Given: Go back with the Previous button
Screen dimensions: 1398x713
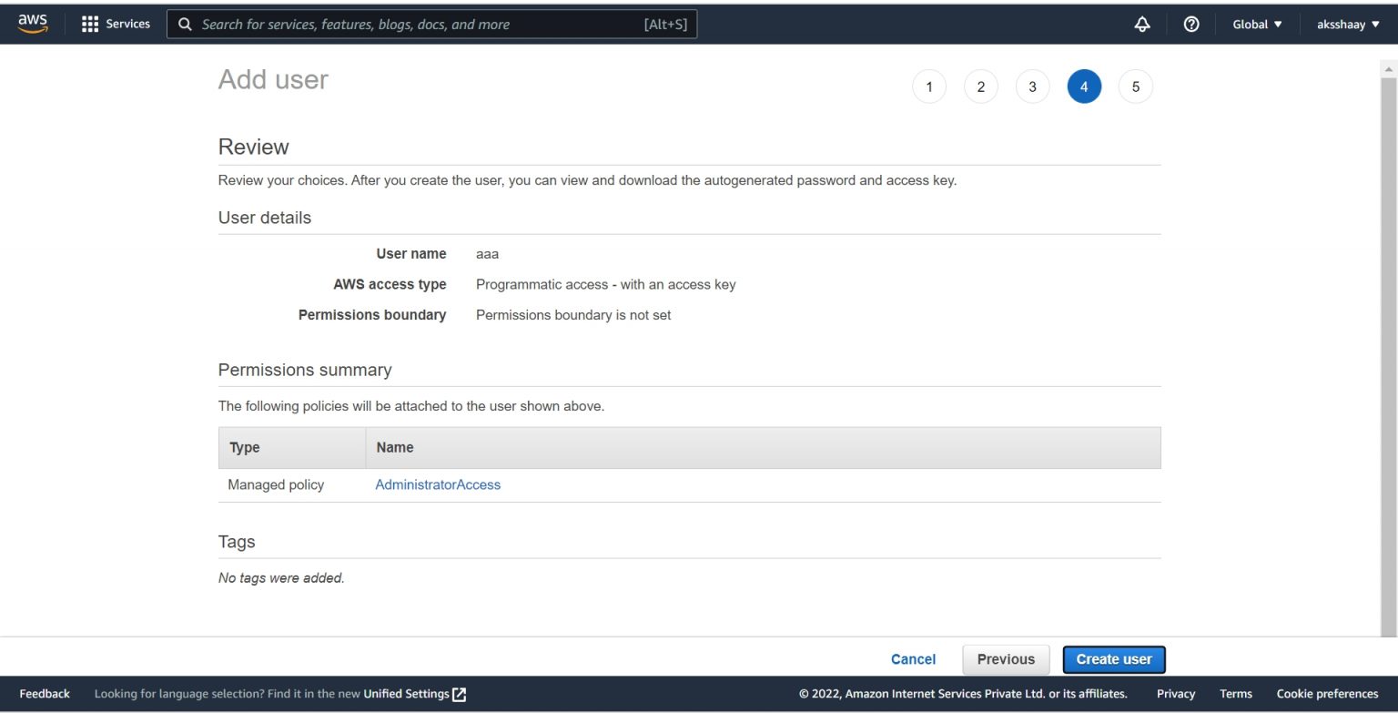Looking at the screenshot, I should pyautogui.click(x=1006, y=658).
